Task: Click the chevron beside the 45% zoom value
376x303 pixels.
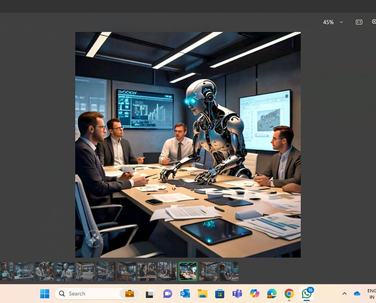Action: click(x=341, y=22)
